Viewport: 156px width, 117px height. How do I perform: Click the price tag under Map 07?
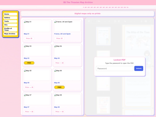29,112
